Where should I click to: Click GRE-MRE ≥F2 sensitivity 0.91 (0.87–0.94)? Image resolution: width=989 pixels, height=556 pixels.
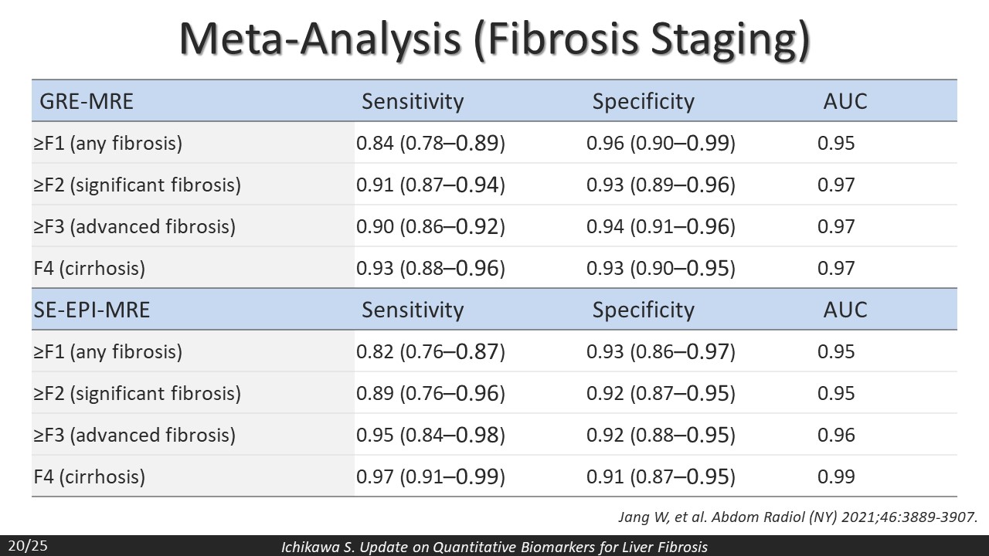[x=430, y=185]
